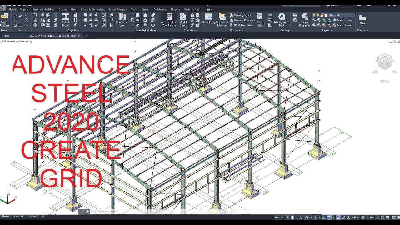Image resolution: width=400 pixels, height=225 pixels.
Task: Open the layer name dropdown showing Standard
Action: click(x=340, y=15)
